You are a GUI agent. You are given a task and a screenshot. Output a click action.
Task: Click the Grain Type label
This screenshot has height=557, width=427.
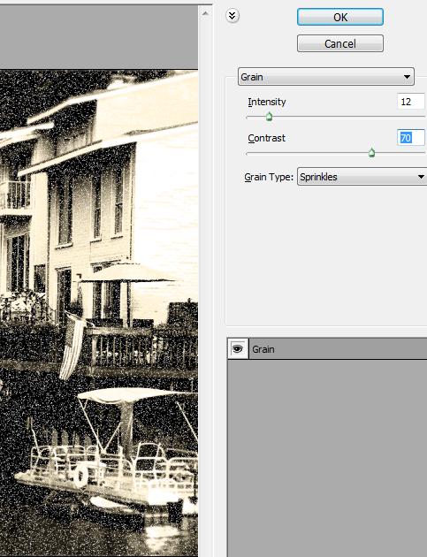pyautogui.click(x=269, y=177)
